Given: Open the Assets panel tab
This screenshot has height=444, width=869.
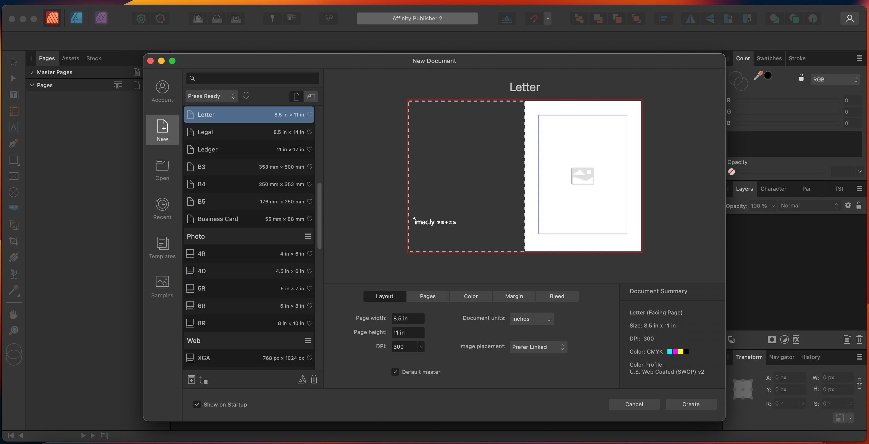Looking at the screenshot, I should click(70, 58).
